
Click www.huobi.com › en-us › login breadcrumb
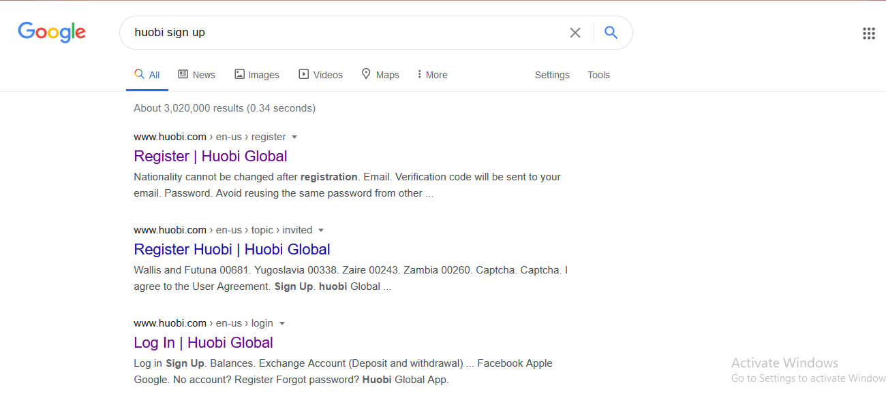[203, 323]
